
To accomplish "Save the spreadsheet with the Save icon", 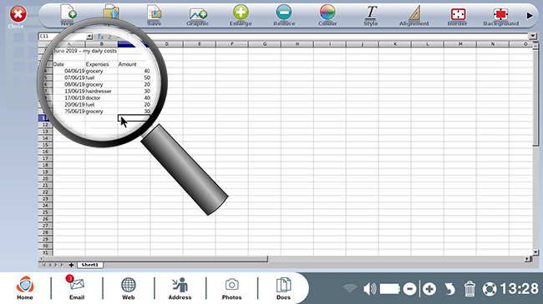I will [x=154, y=16].
